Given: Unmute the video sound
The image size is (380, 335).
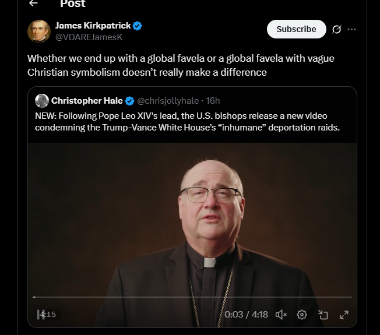Looking at the screenshot, I should [281, 315].
